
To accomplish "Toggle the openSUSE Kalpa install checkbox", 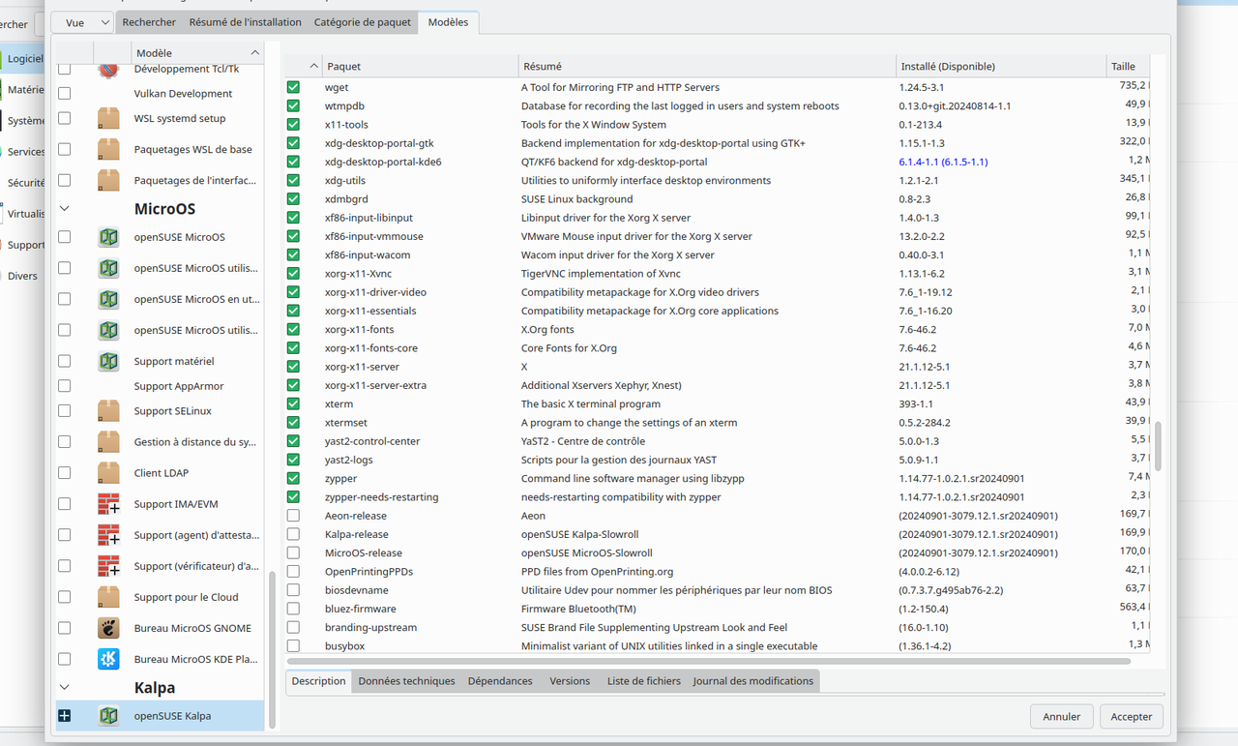I will [65, 715].
